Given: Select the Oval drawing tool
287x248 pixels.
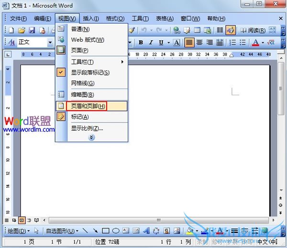Looking at the screenshot, I should (x=116, y=231).
